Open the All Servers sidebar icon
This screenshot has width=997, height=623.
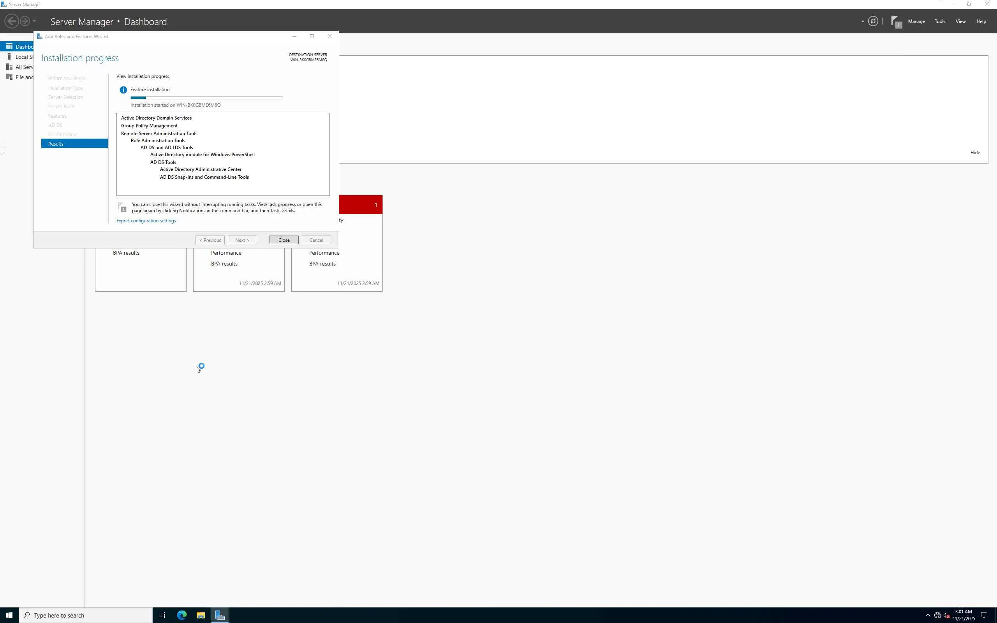(9, 67)
